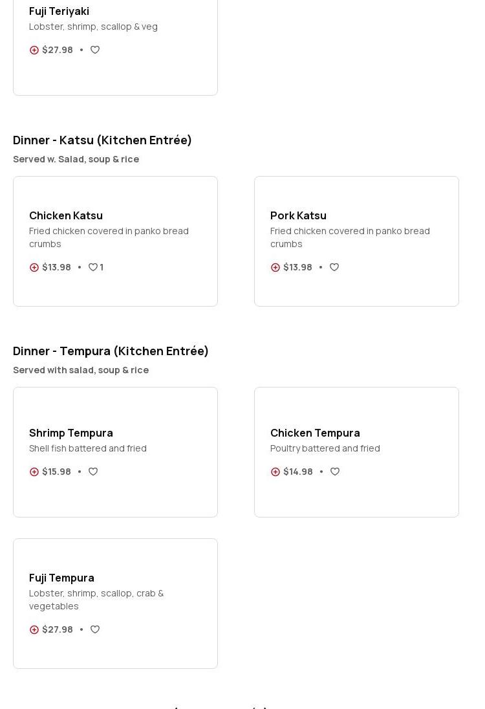This screenshot has height=709, width=485.
Task: Click the Dinner - Tempura section heading
Action: (x=111, y=351)
